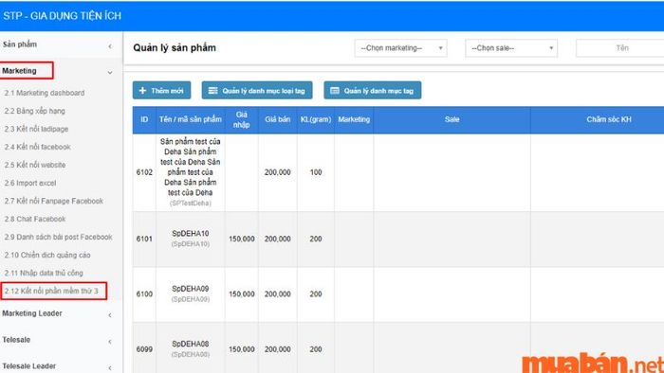Open 2.5 Kết nối website

tap(35, 165)
